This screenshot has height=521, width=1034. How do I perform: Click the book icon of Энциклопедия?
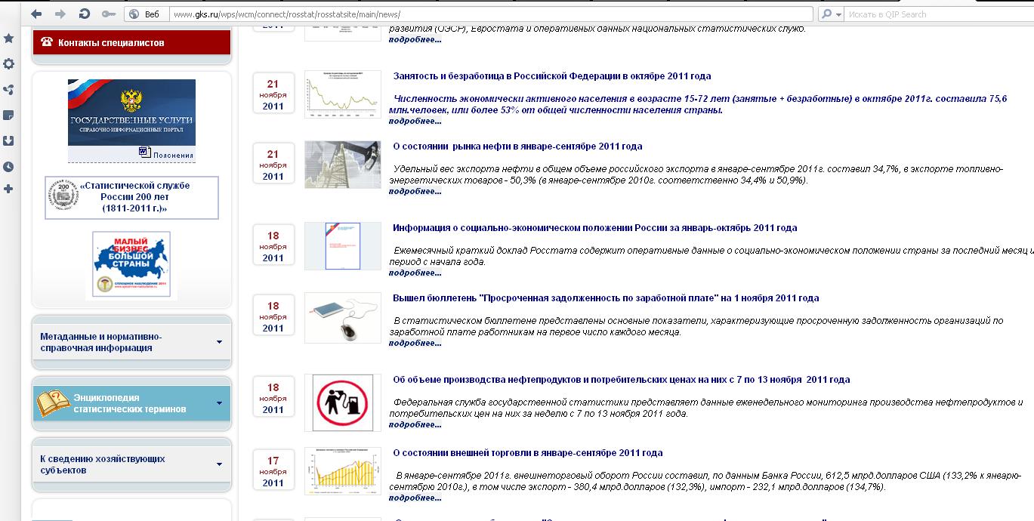[x=54, y=404]
